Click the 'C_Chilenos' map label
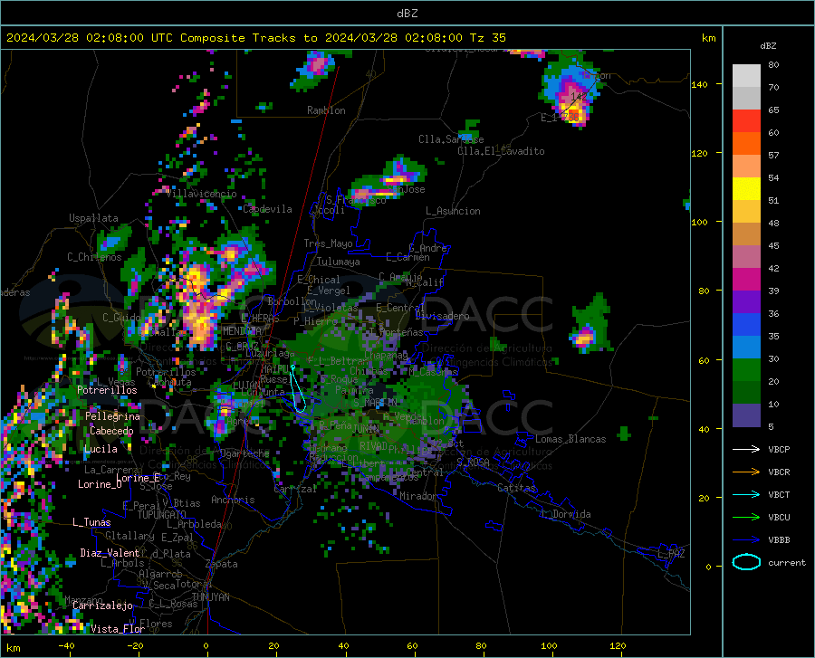815x658 pixels. [94, 257]
